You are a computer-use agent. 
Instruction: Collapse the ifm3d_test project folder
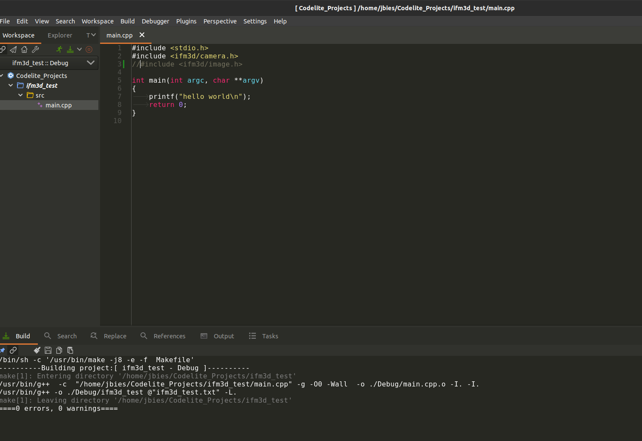click(x=11, y=85)
